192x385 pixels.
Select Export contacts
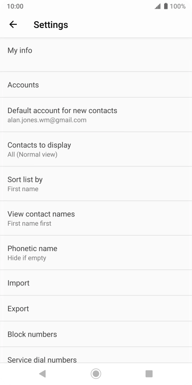click(x=96, y=308)
